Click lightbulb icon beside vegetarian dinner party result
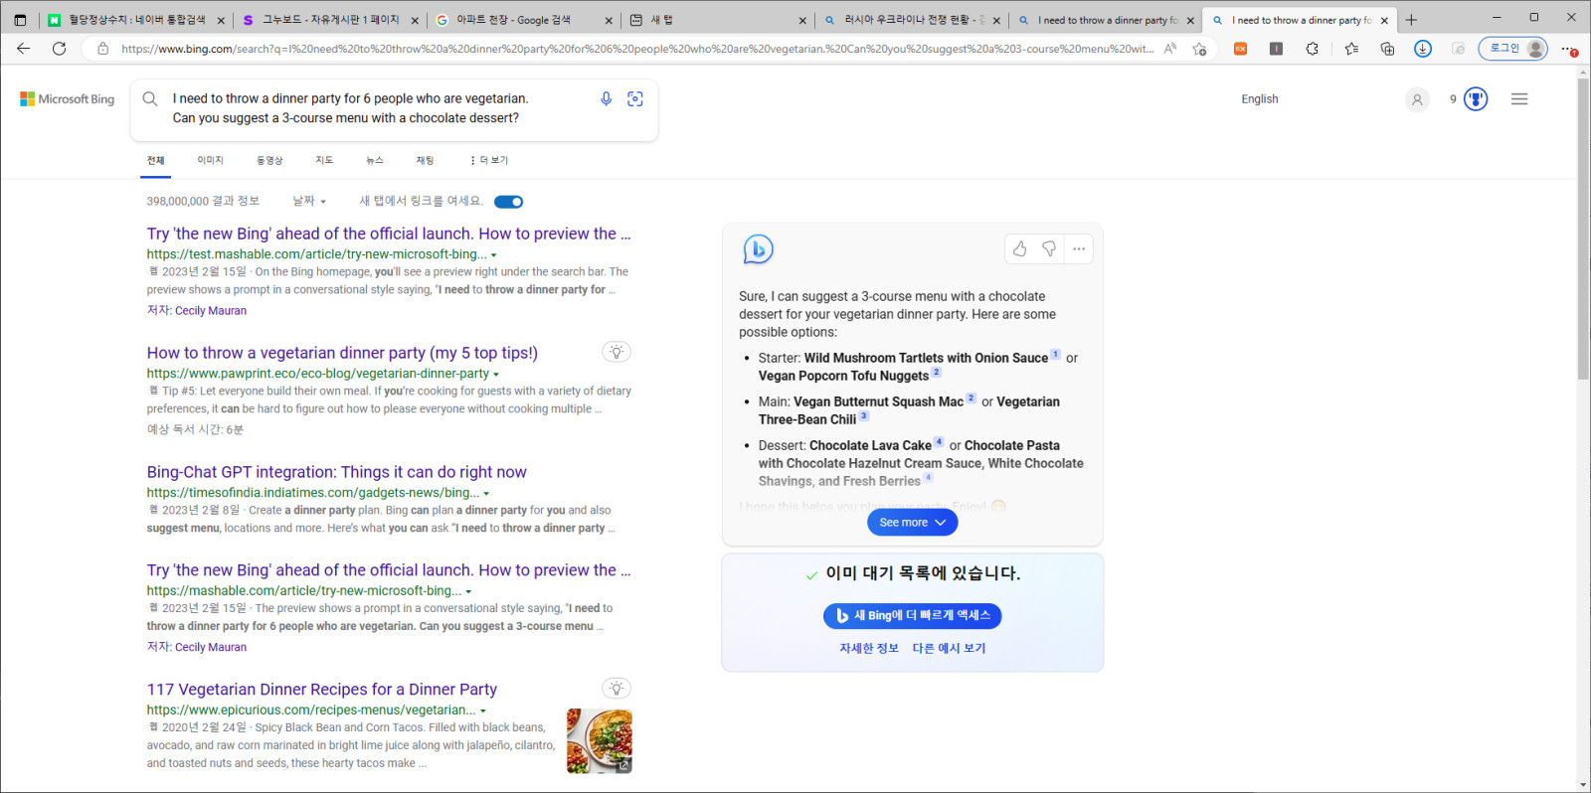1591x793 pixels. [617, 352]
